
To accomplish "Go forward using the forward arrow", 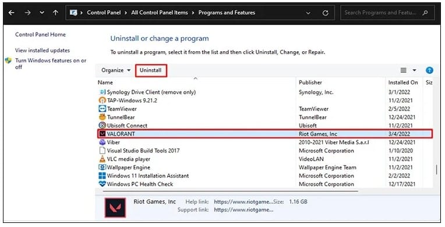I will (x=27, y=13).
